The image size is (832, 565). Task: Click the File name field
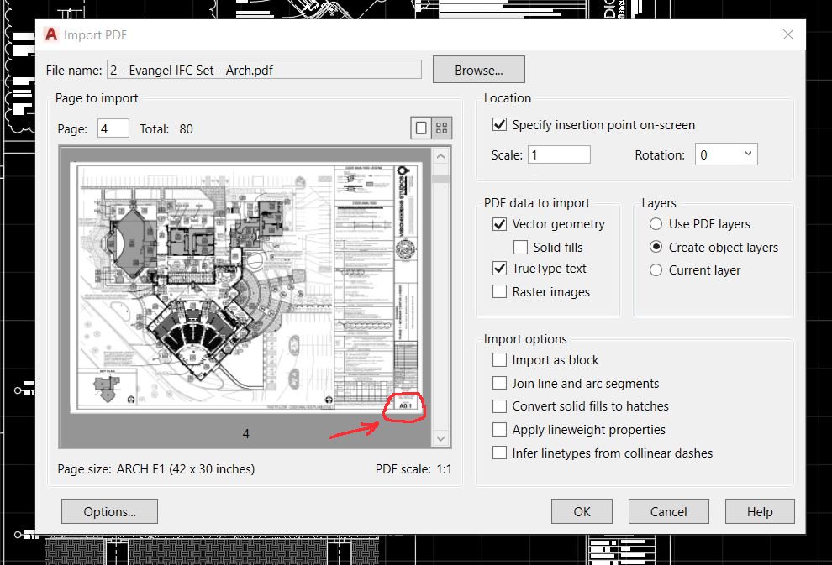[264, 70]
